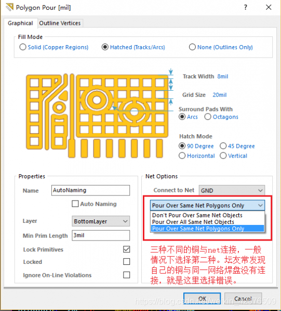Edit the Track Width 8mil value

223,76
